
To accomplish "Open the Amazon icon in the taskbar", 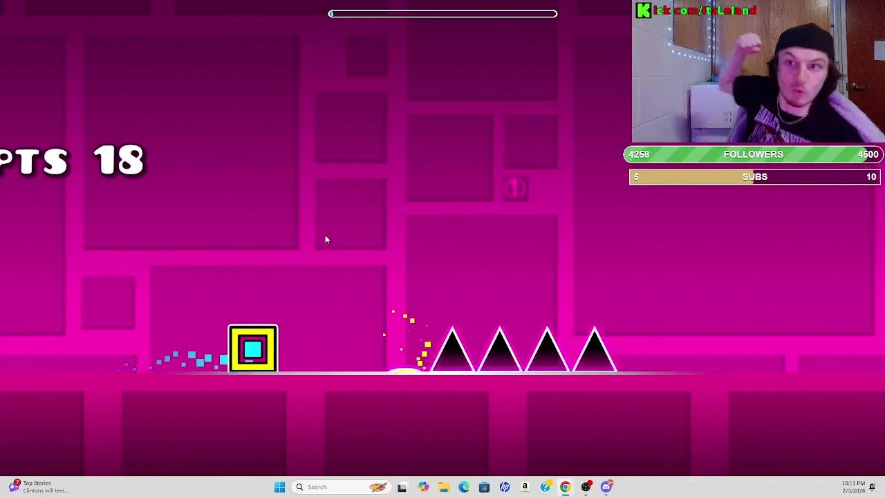I will (525, 487).
